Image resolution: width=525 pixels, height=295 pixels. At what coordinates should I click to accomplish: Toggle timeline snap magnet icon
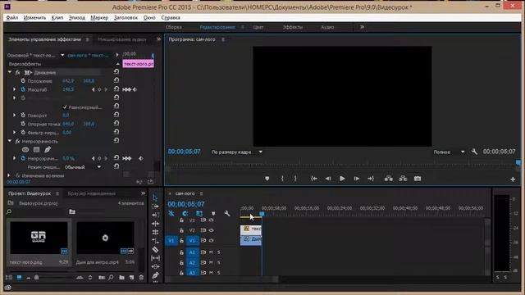[x=185, y=213]
